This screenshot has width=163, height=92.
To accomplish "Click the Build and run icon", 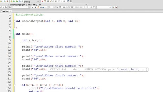I will [x=17, y=1].
